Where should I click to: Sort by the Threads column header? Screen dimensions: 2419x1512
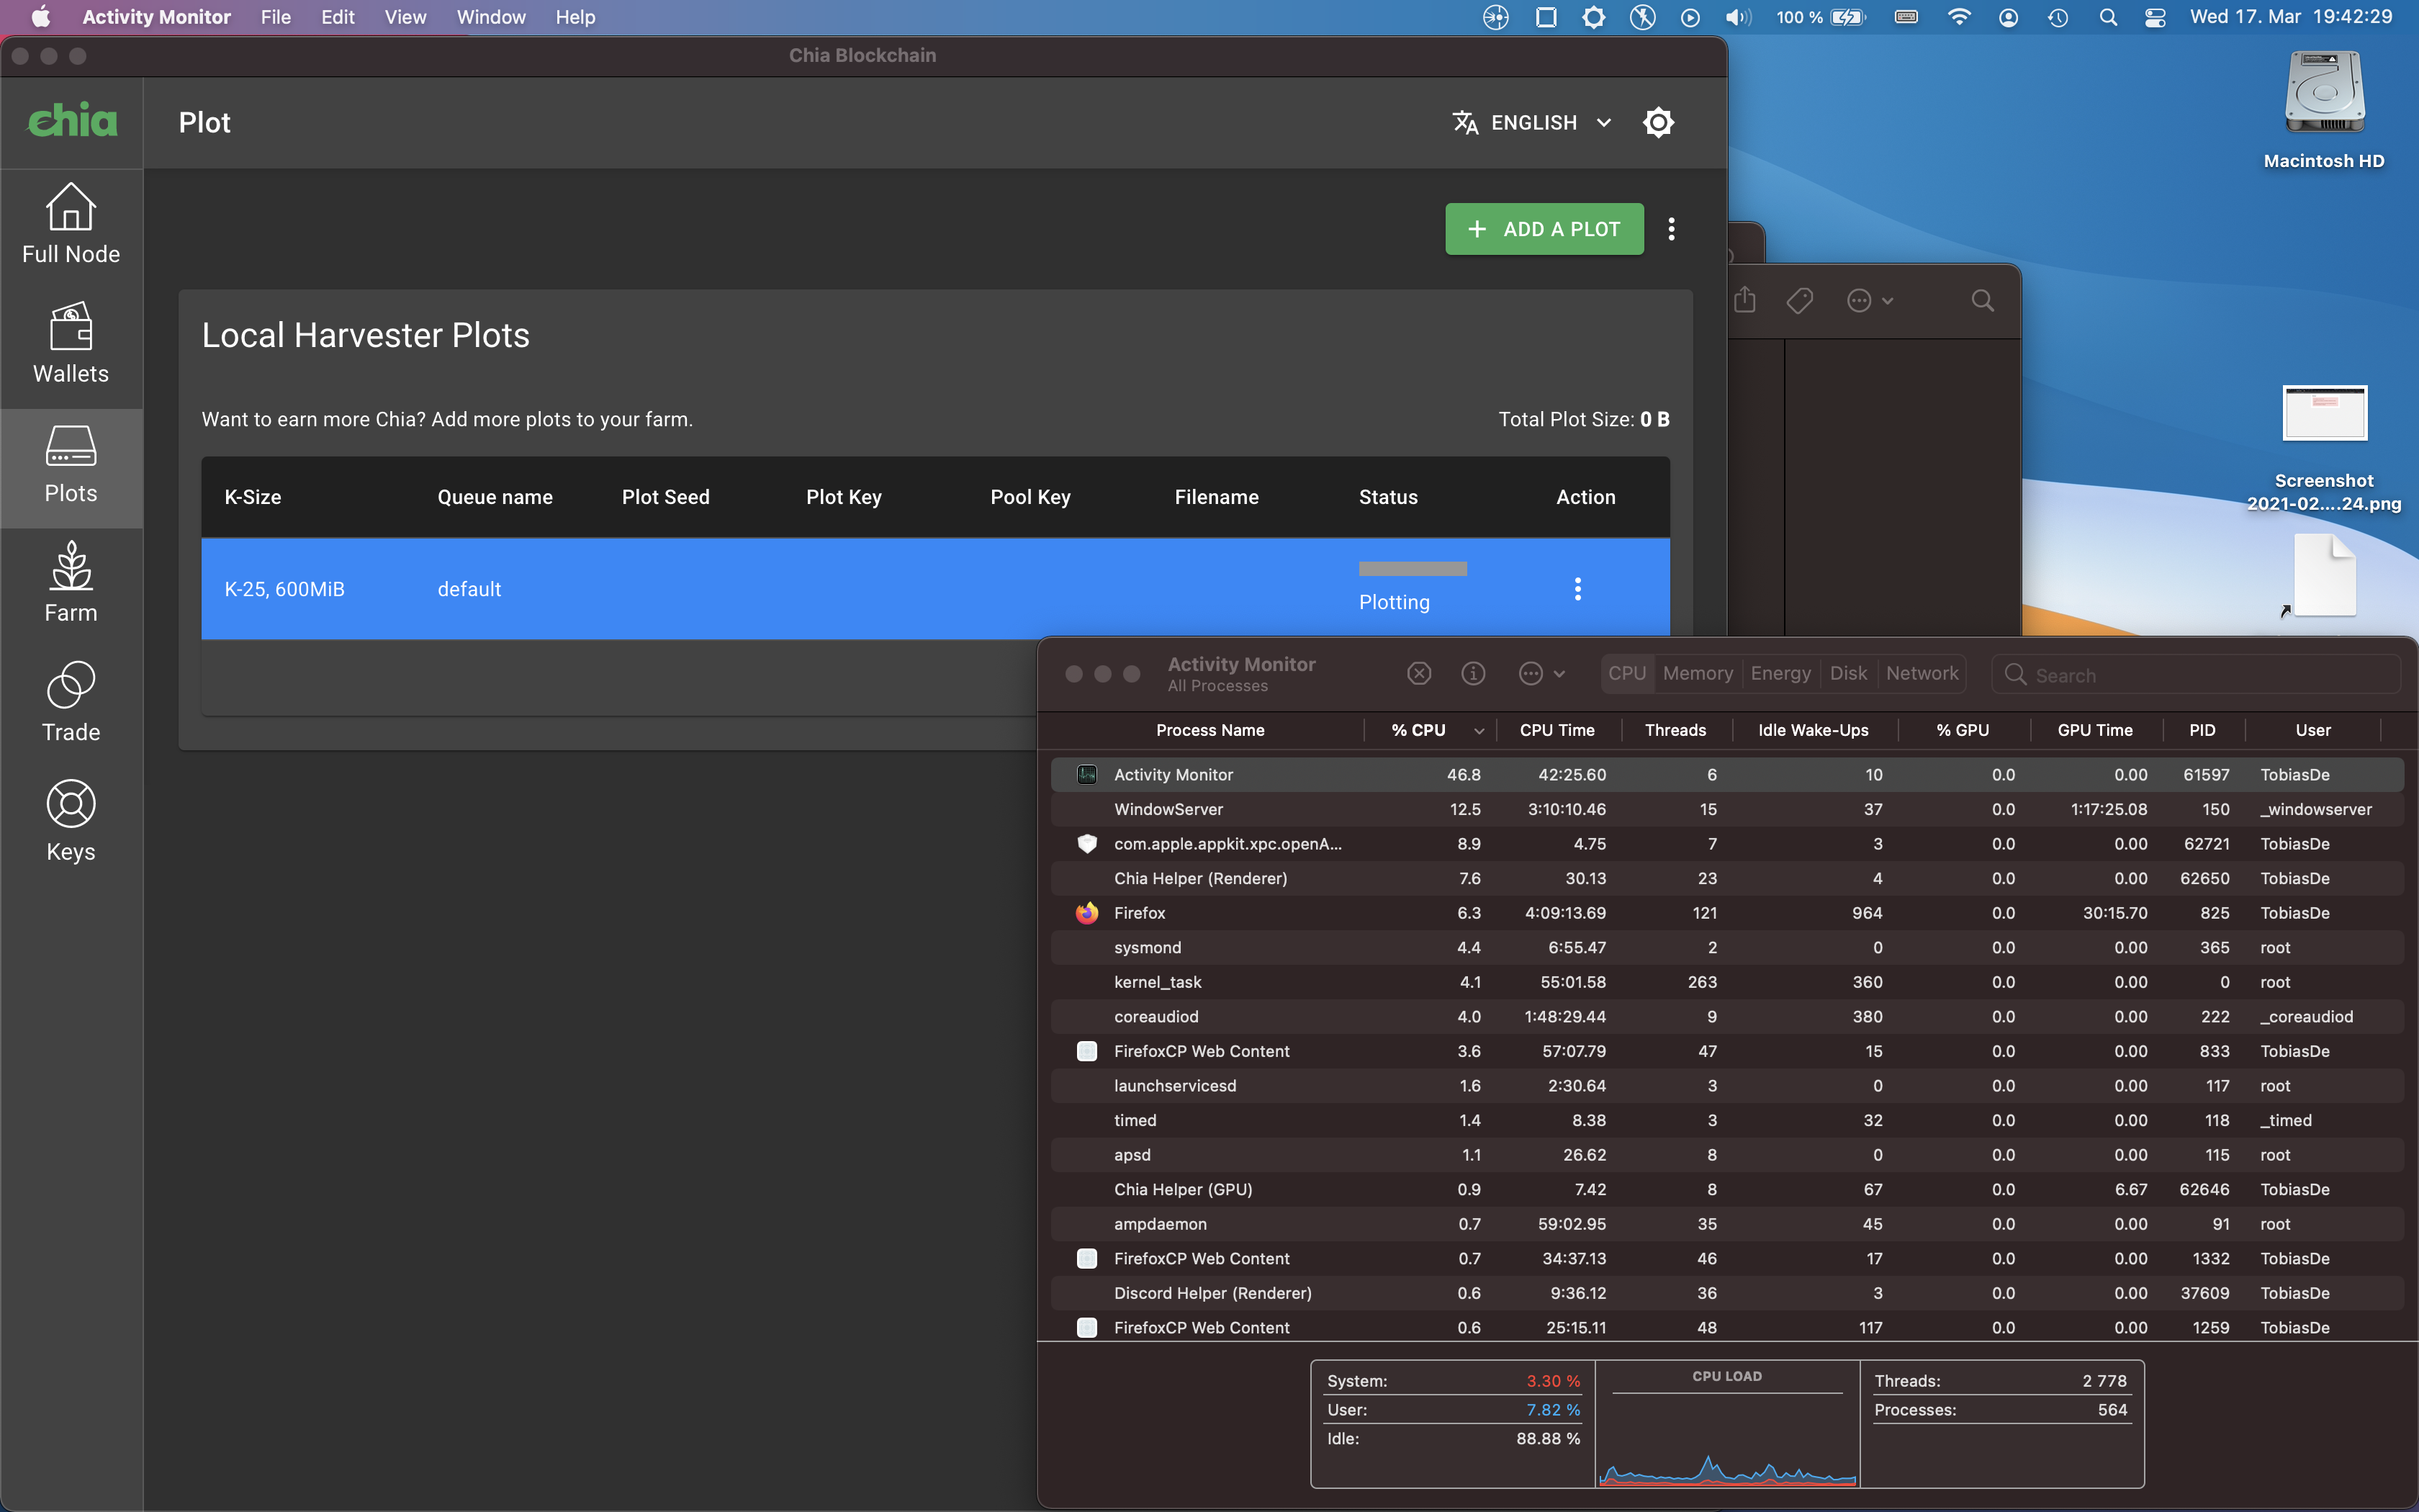1675,730
